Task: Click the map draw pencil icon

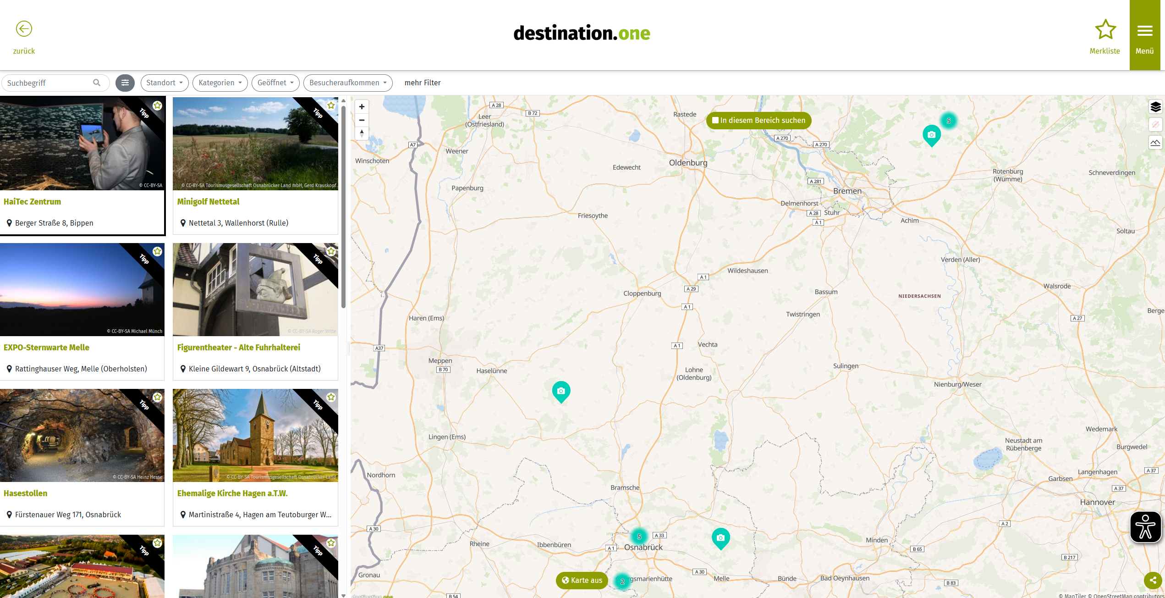Action: [x=1155, y=124]
